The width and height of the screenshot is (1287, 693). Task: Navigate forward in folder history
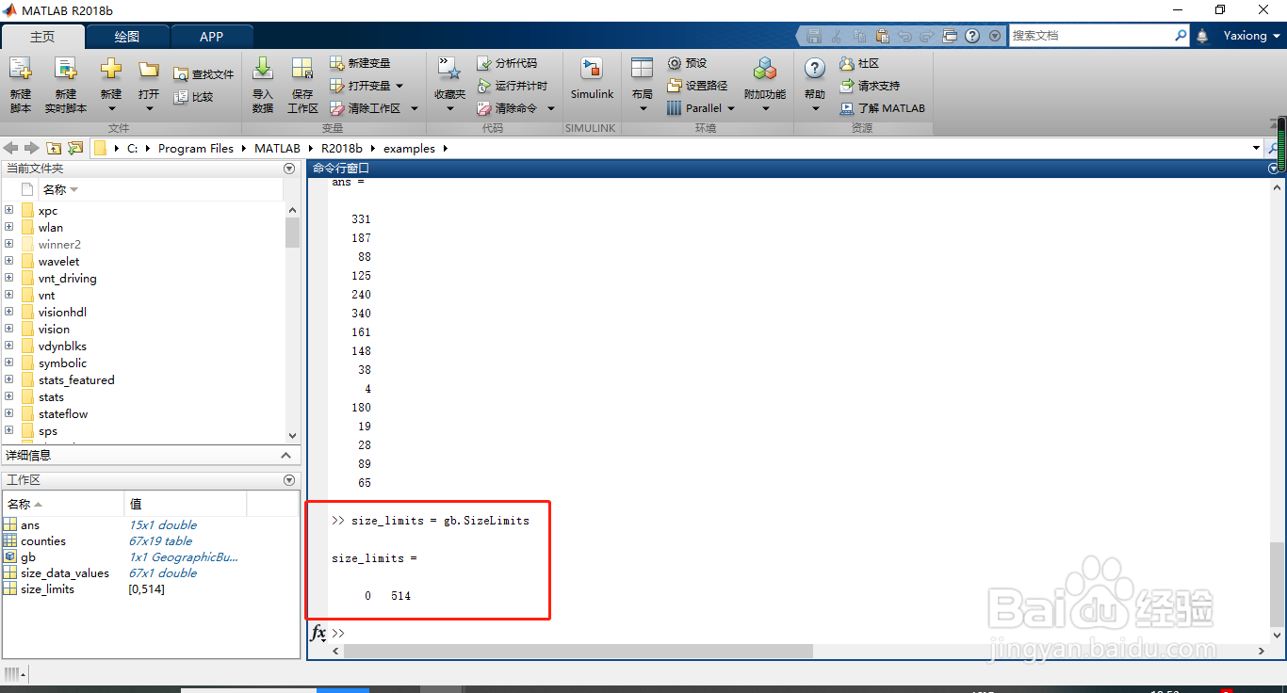point(32,148)
